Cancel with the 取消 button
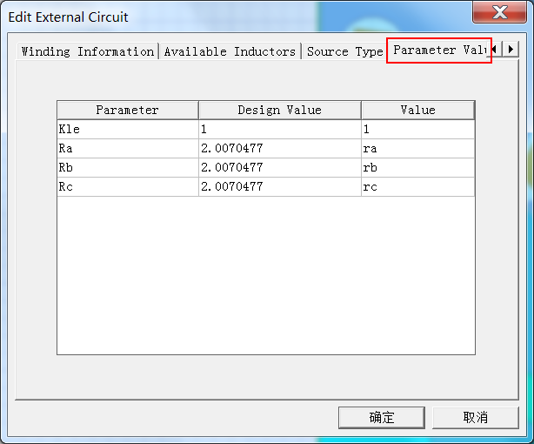This screenshot has width=534, height=444. (476, 417)
